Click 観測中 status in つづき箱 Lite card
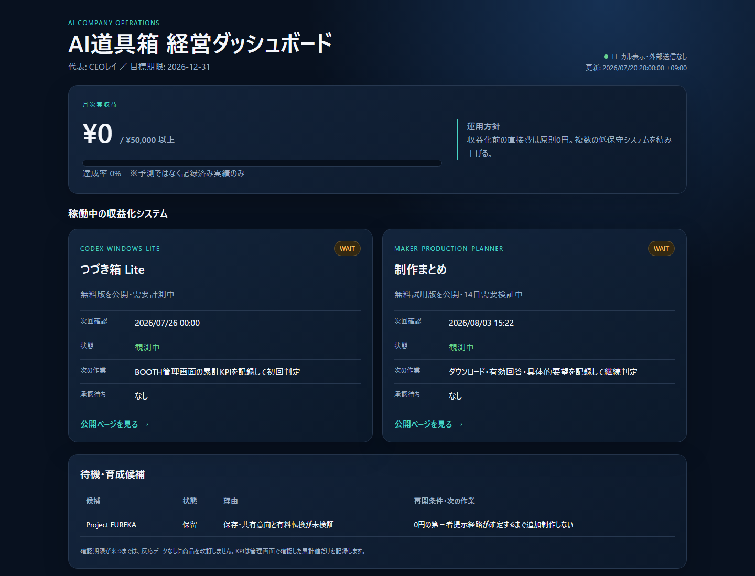Viewport: 755px width, 576px height. pyautogui.click(x=147, y=347)
